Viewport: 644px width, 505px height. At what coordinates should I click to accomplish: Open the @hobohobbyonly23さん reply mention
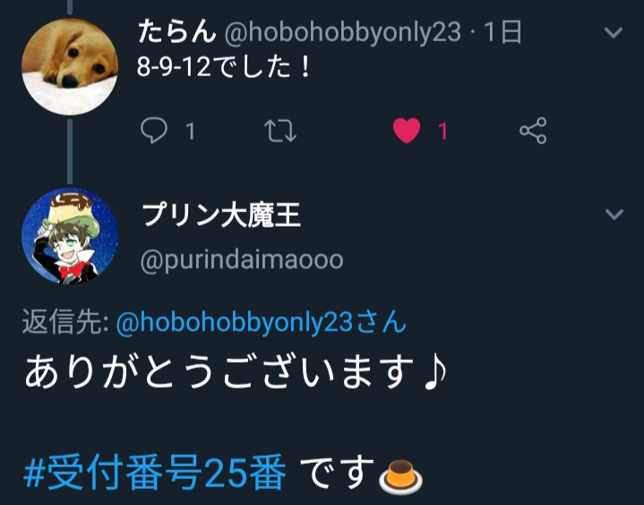[x=262, y=322]
